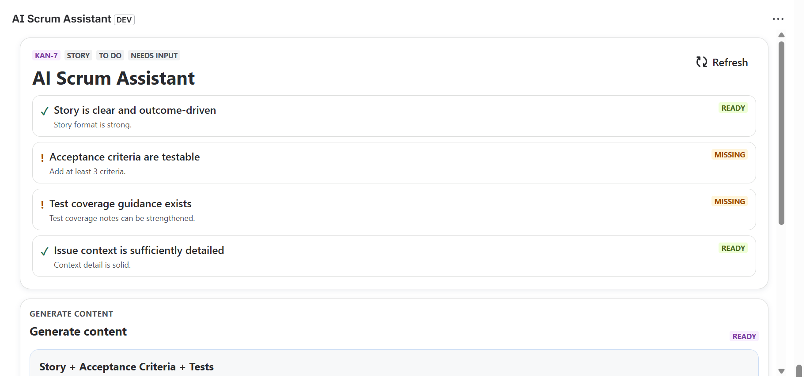Click the NEEDS INPUT tag

coord(154,56)
